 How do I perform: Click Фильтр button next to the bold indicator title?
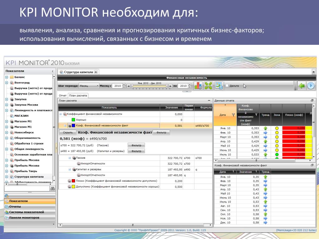coord(161,133)
